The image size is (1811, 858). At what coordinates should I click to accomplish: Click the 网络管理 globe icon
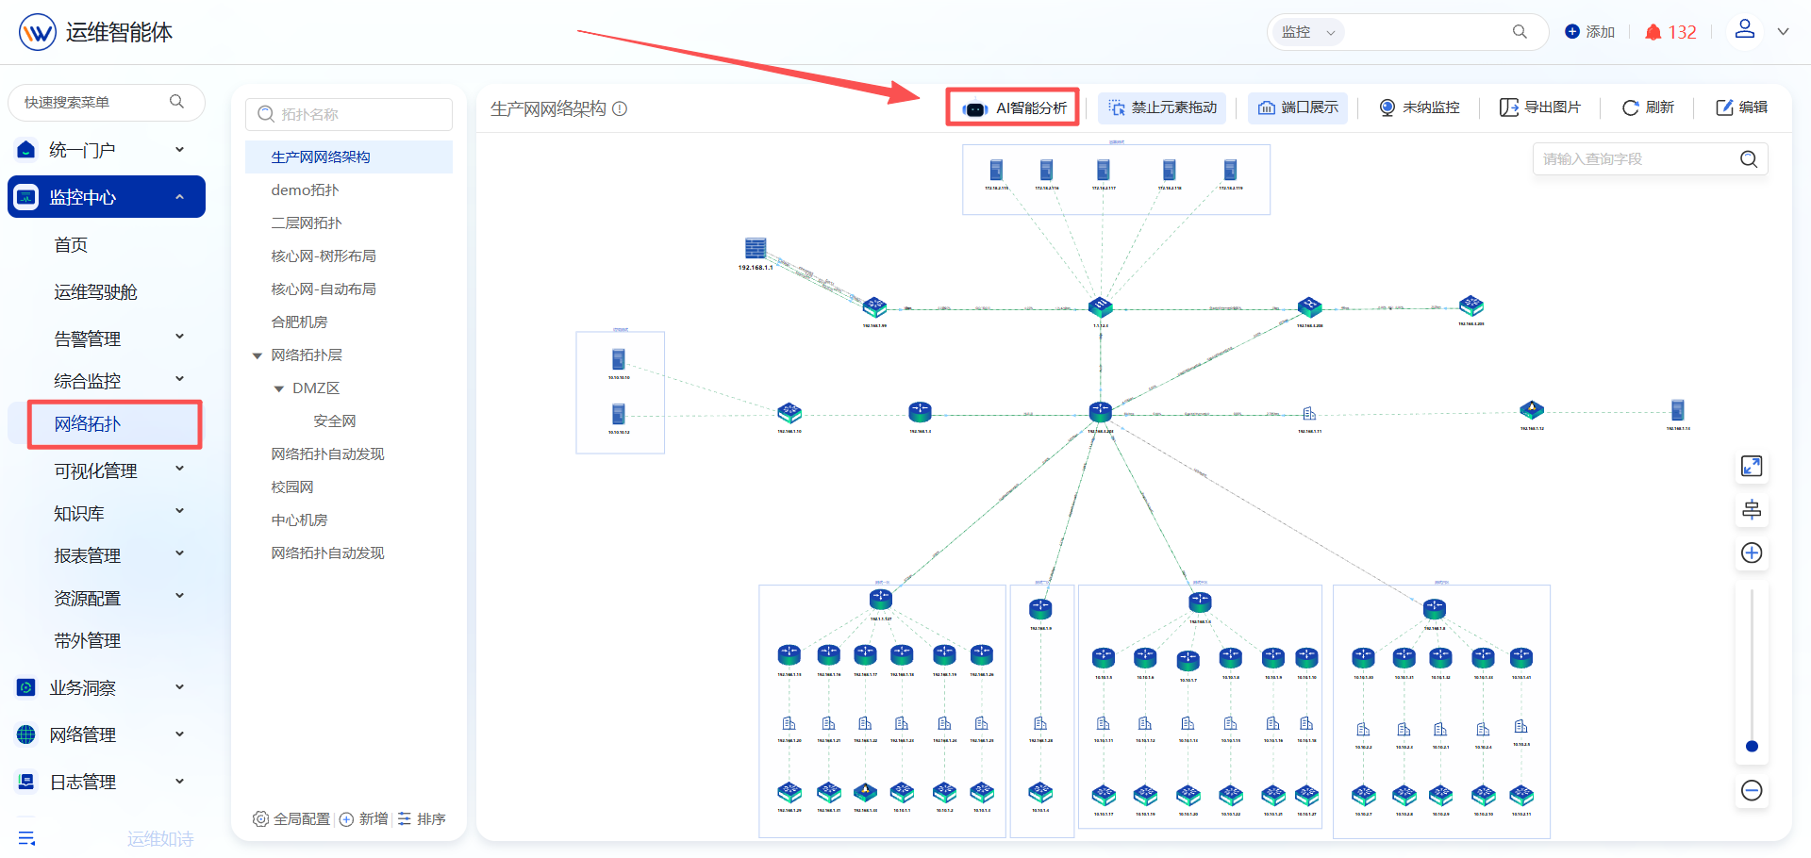pyautogui.click(x=26, y=734)
